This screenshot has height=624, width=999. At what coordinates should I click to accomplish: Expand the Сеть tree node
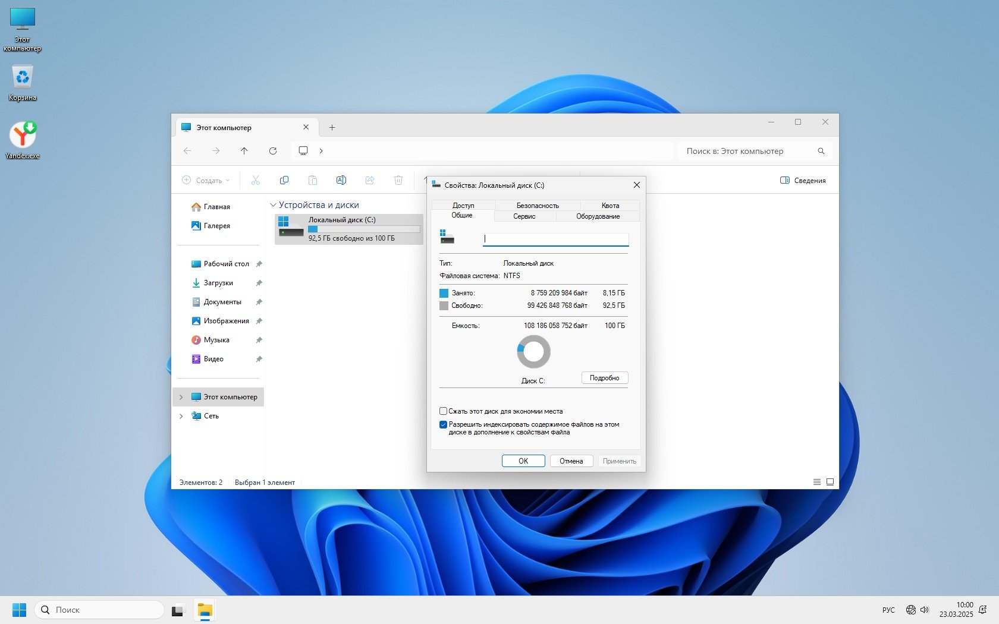(x=181, y=416)
